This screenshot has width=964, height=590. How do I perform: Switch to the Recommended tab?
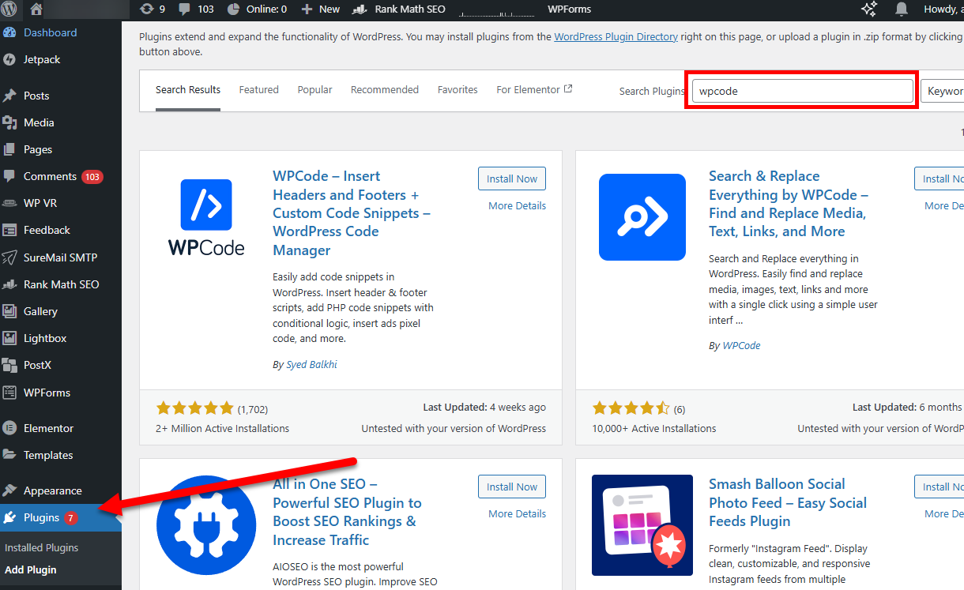tap(385, 90)
